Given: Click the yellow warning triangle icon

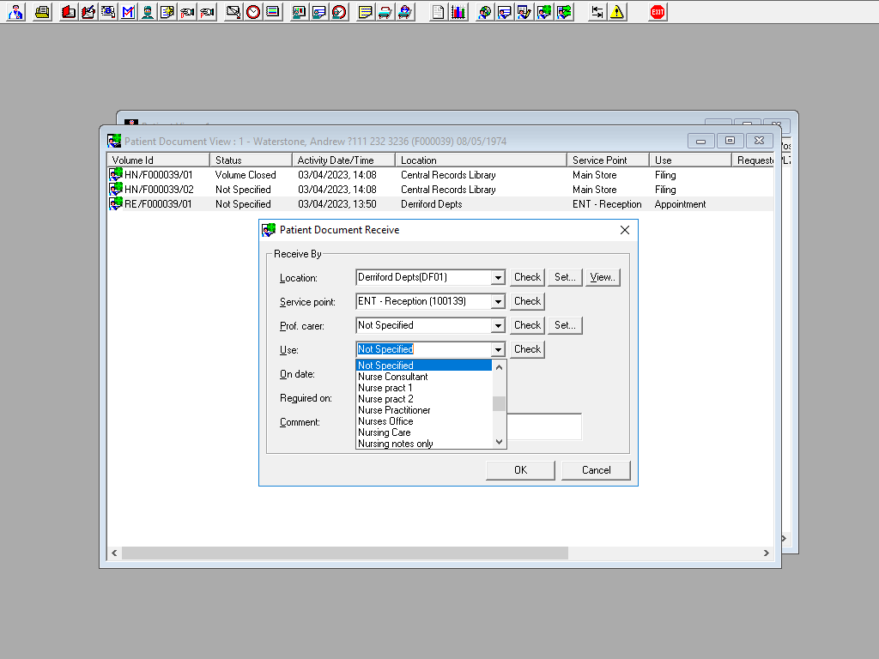Looking at the screenshot, I should pyautogui.click(x=617, y=12).
